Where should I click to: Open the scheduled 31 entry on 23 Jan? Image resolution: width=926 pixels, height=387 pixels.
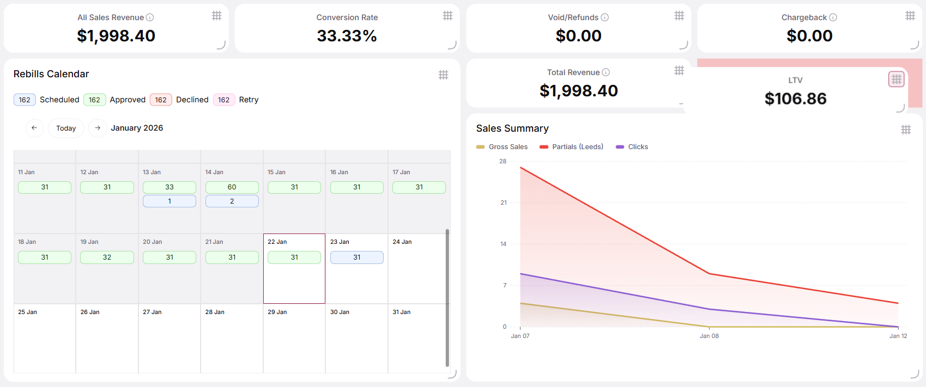[x=357, y=257]
